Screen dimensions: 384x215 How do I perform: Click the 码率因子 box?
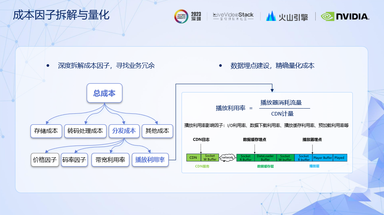pos(74,160)
